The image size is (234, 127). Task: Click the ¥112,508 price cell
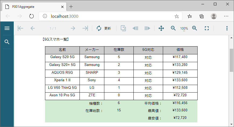(x=180, y=89)
